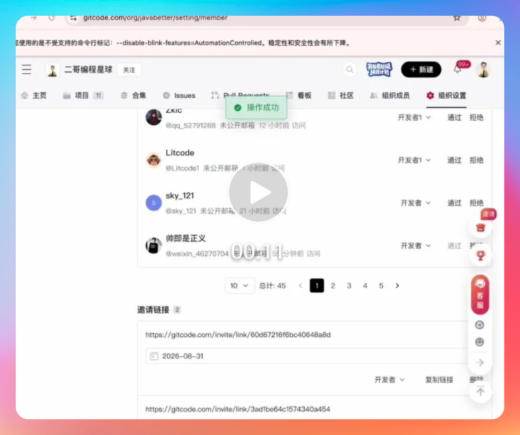The width and height of the screenshot is (520, 435).
Task: Switch to the Issues tab
Action: tap(179, 95)
